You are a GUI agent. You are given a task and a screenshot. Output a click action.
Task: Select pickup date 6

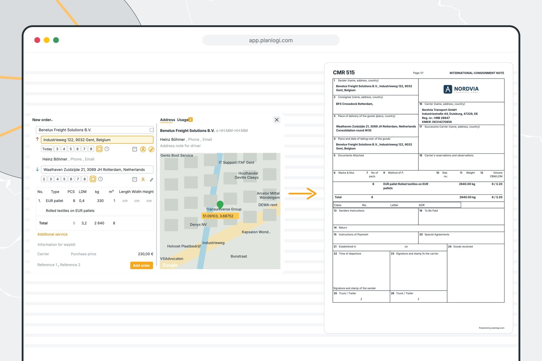click(x=78, y=149)
